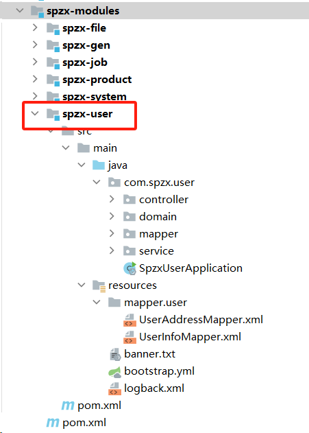Select the spzx-job module entry
This screenshot has width=309, height=433.
[85, 62]
